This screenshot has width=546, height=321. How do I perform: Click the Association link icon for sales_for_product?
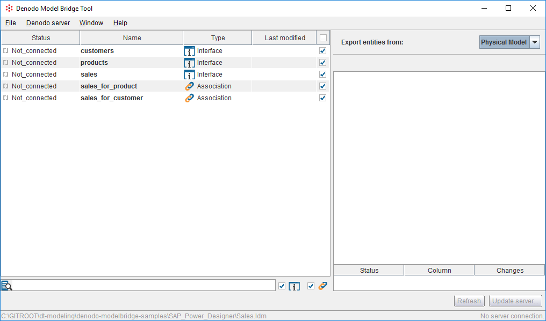[189, 86]
